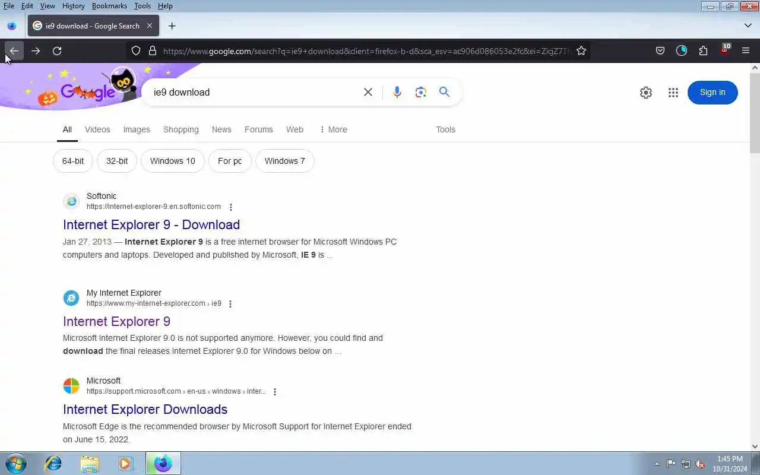Reload the current page
Image resolution: width=760 pixels, height=475 pixels.
[57, 51]
